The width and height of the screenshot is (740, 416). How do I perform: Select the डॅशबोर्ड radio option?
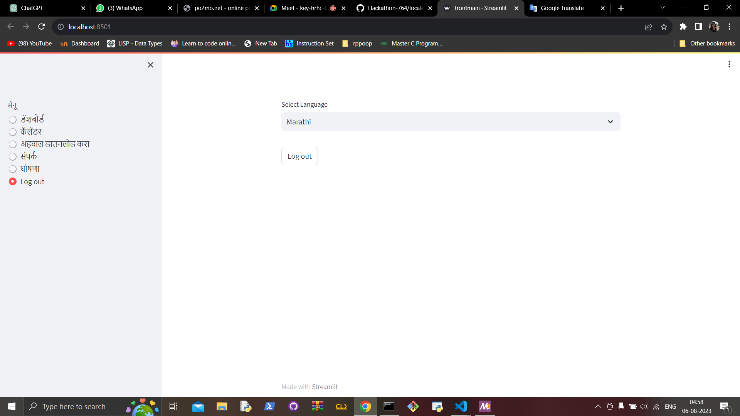[x=13, y=120]
